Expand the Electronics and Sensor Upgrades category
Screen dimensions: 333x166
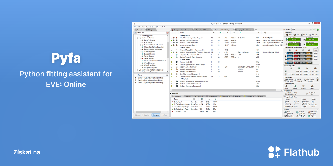[138, 70]
